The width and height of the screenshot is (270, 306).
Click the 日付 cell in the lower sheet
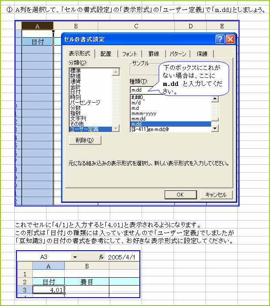coord(48,282)
